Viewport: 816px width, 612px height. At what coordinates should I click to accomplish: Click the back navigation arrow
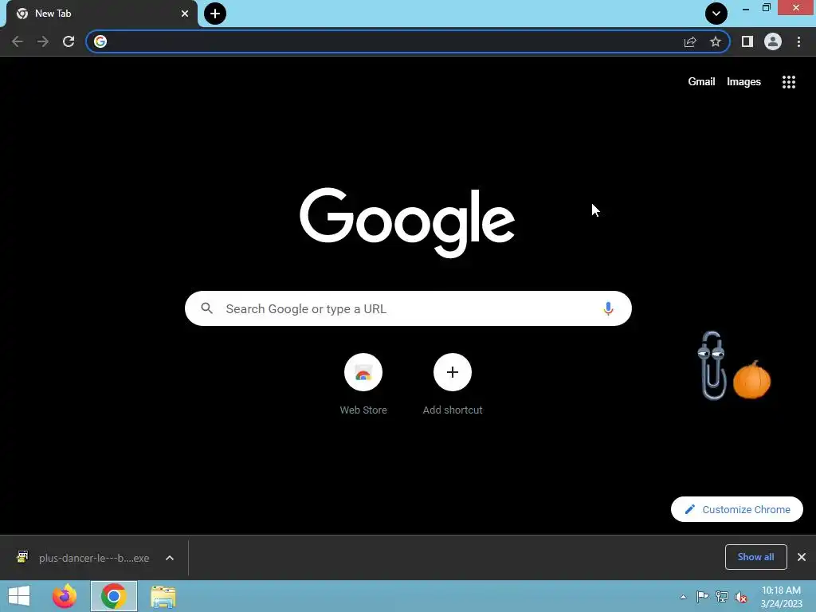tap(18, 41)
